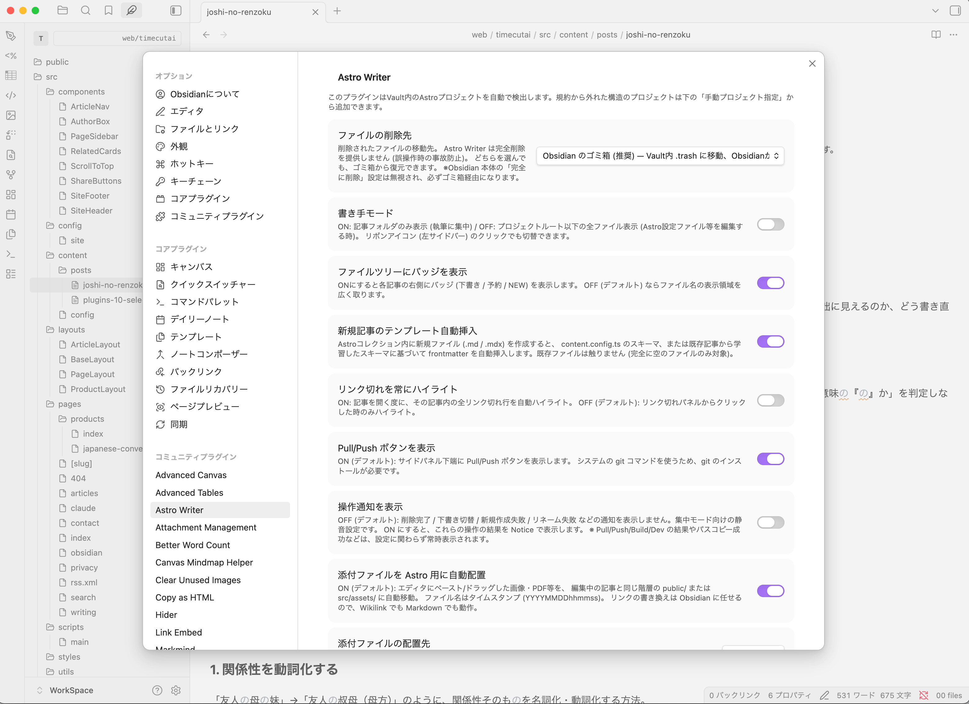Click the pen ribbon icon at top of left ribbon

11,36
